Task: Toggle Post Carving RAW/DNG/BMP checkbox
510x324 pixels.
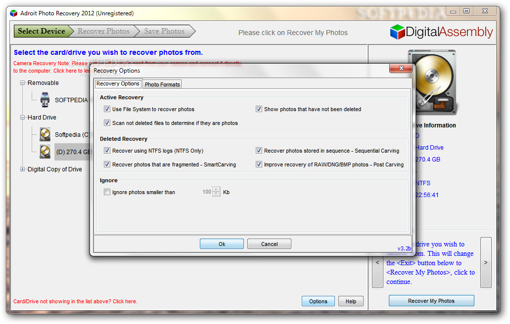Action: [259, 164]
